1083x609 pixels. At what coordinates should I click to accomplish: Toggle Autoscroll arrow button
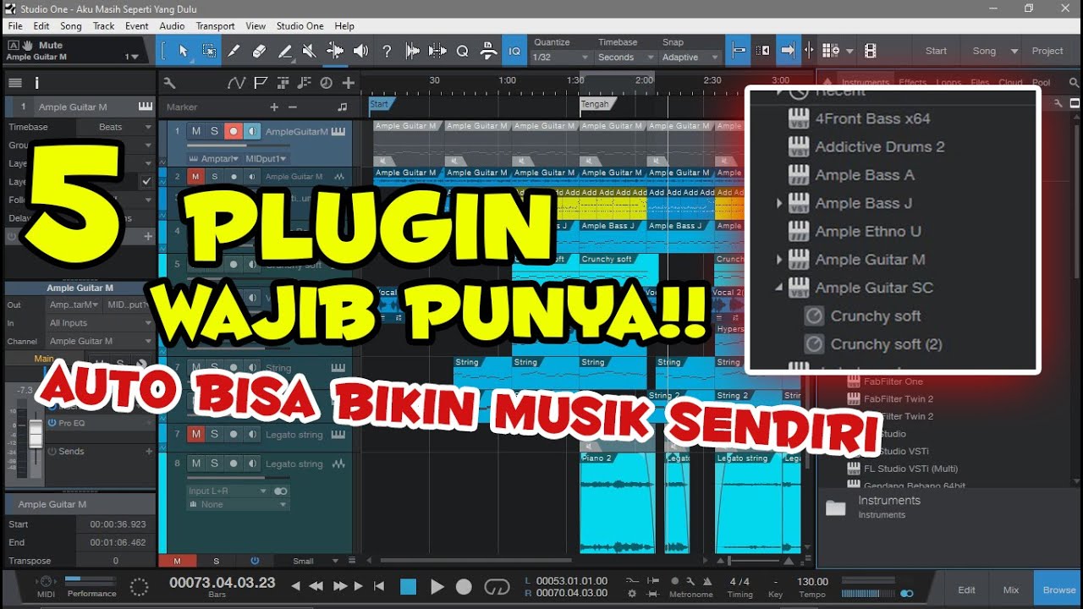[788, 51]
